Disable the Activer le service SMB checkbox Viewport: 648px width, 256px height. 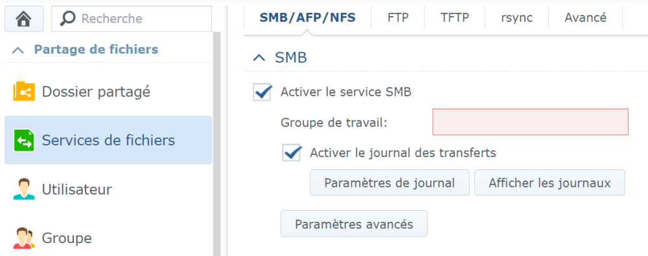(x=263, y=92)
